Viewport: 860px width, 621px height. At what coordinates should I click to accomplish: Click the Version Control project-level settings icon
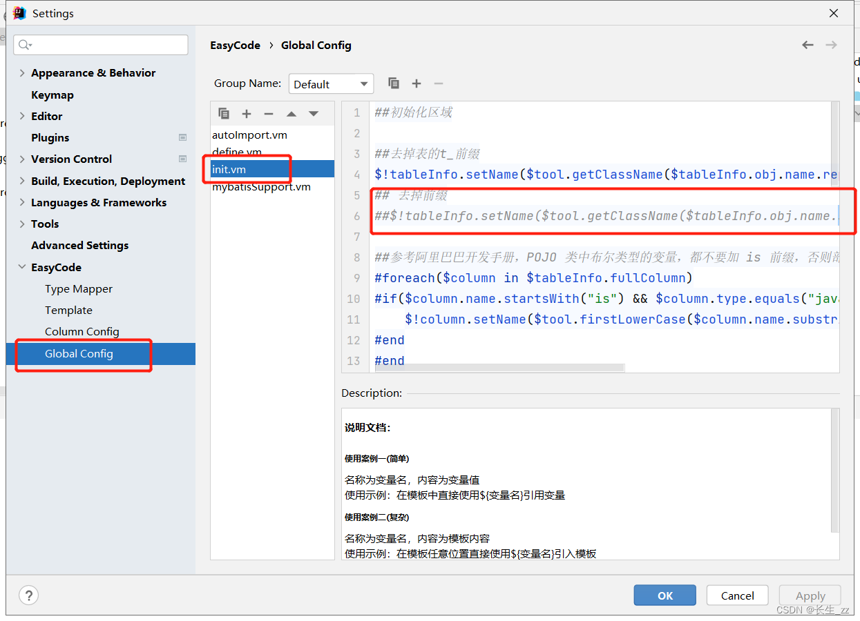click(x=182, y=159)
